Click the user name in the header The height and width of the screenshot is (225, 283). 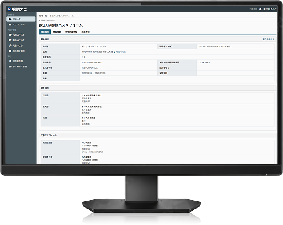pos(269,9)
